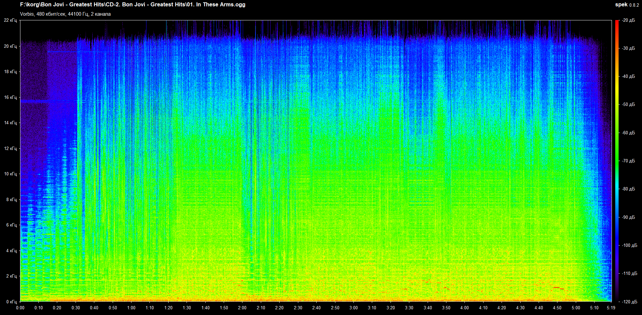The width and height of the screenshot is (642, 315).
Task: Select the 16 кГц frequency label
Action: coord(10,97)
